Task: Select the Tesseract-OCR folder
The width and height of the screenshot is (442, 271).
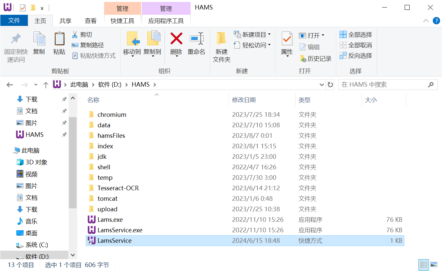Action: tap(118, 188)
